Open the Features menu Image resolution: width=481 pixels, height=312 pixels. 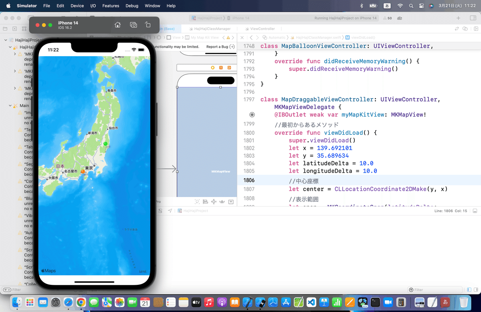(111, 6)
